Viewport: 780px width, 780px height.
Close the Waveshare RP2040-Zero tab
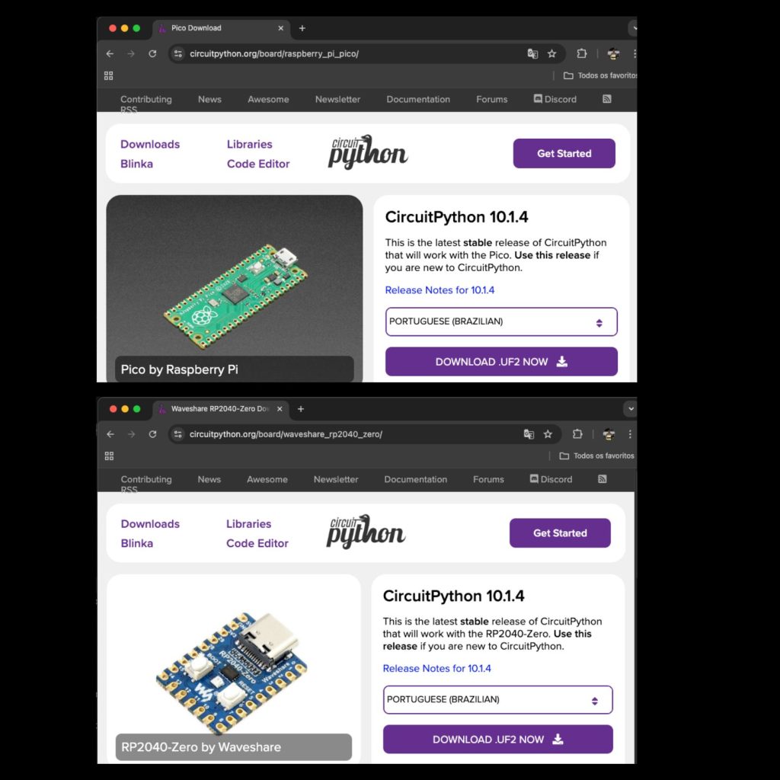pyautogui.click(x=280, y=409)
